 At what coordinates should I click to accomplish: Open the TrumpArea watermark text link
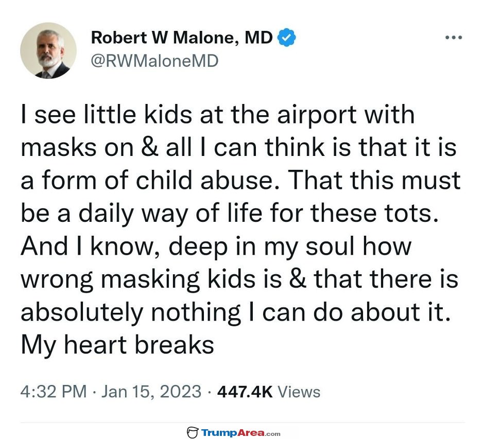tap(233, 432)
